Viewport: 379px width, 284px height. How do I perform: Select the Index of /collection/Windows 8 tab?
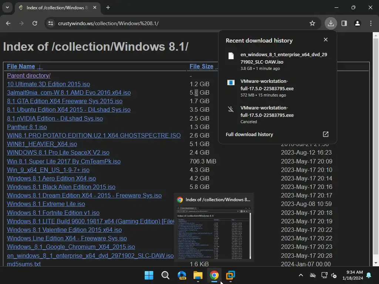point(57,8)
